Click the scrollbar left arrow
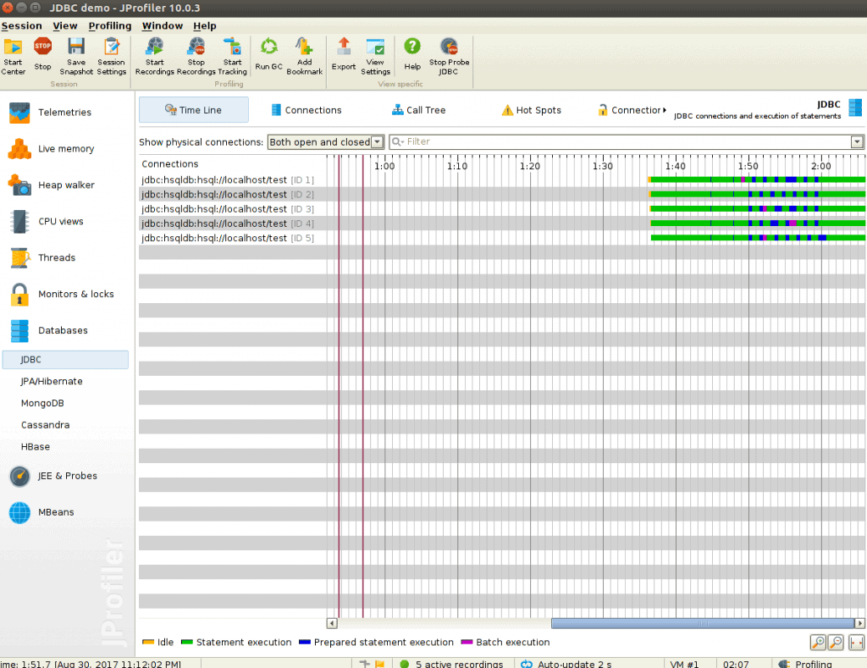867x668 pixels. pyautogui.click(x=332, y=623)
